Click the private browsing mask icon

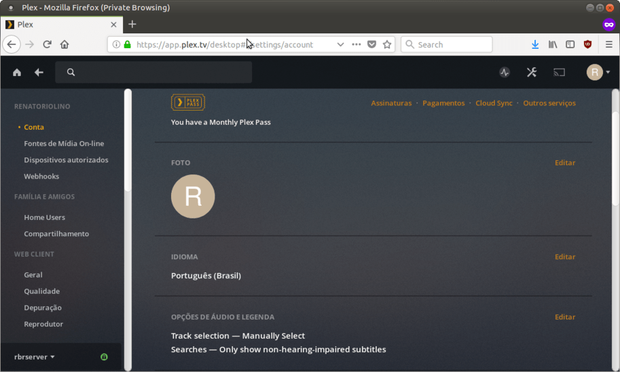click(609, 24)
